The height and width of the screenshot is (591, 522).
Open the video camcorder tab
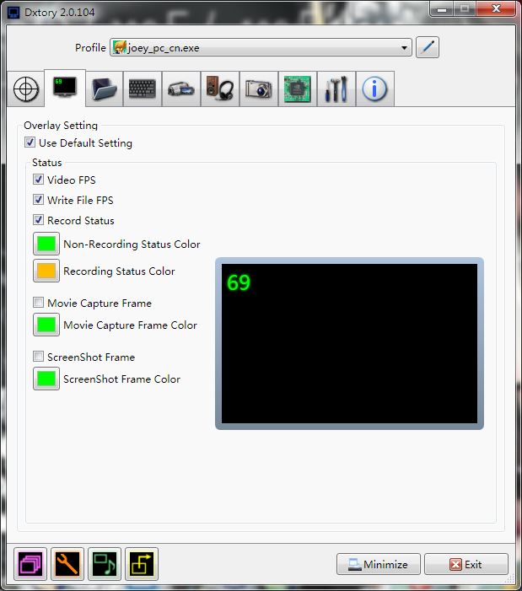(181, 89)
